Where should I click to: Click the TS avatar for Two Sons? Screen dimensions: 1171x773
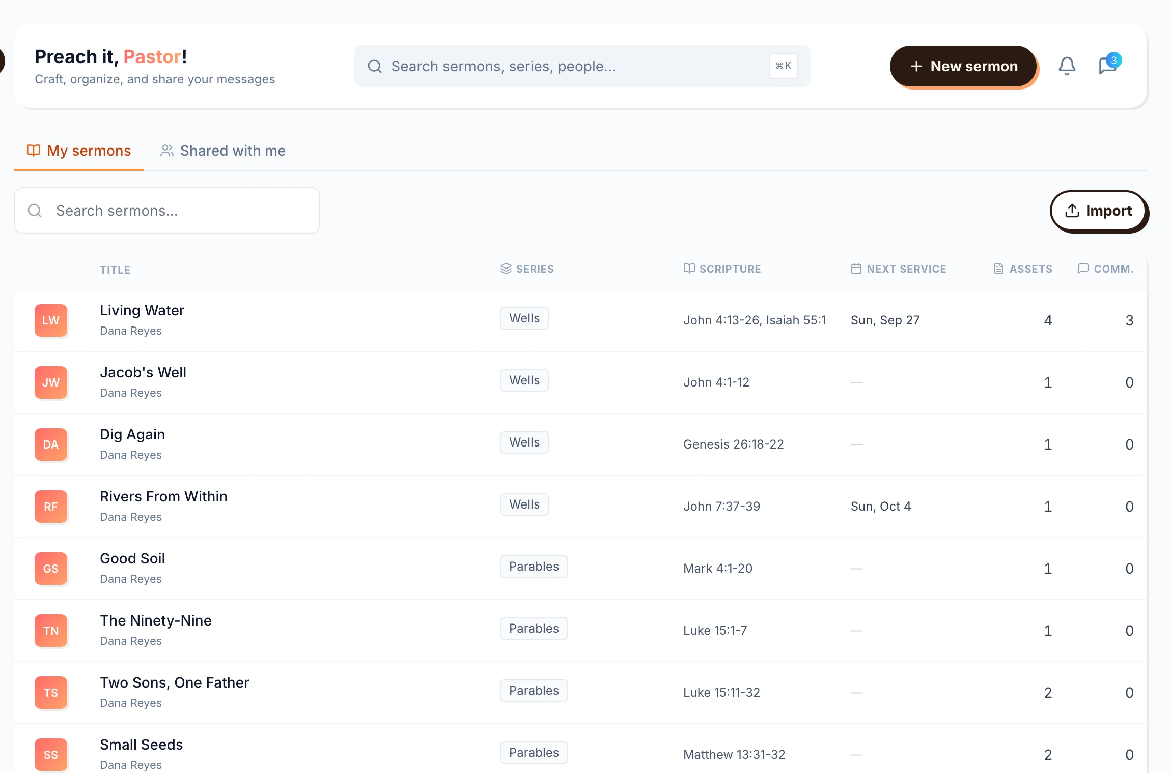(51, 693)
